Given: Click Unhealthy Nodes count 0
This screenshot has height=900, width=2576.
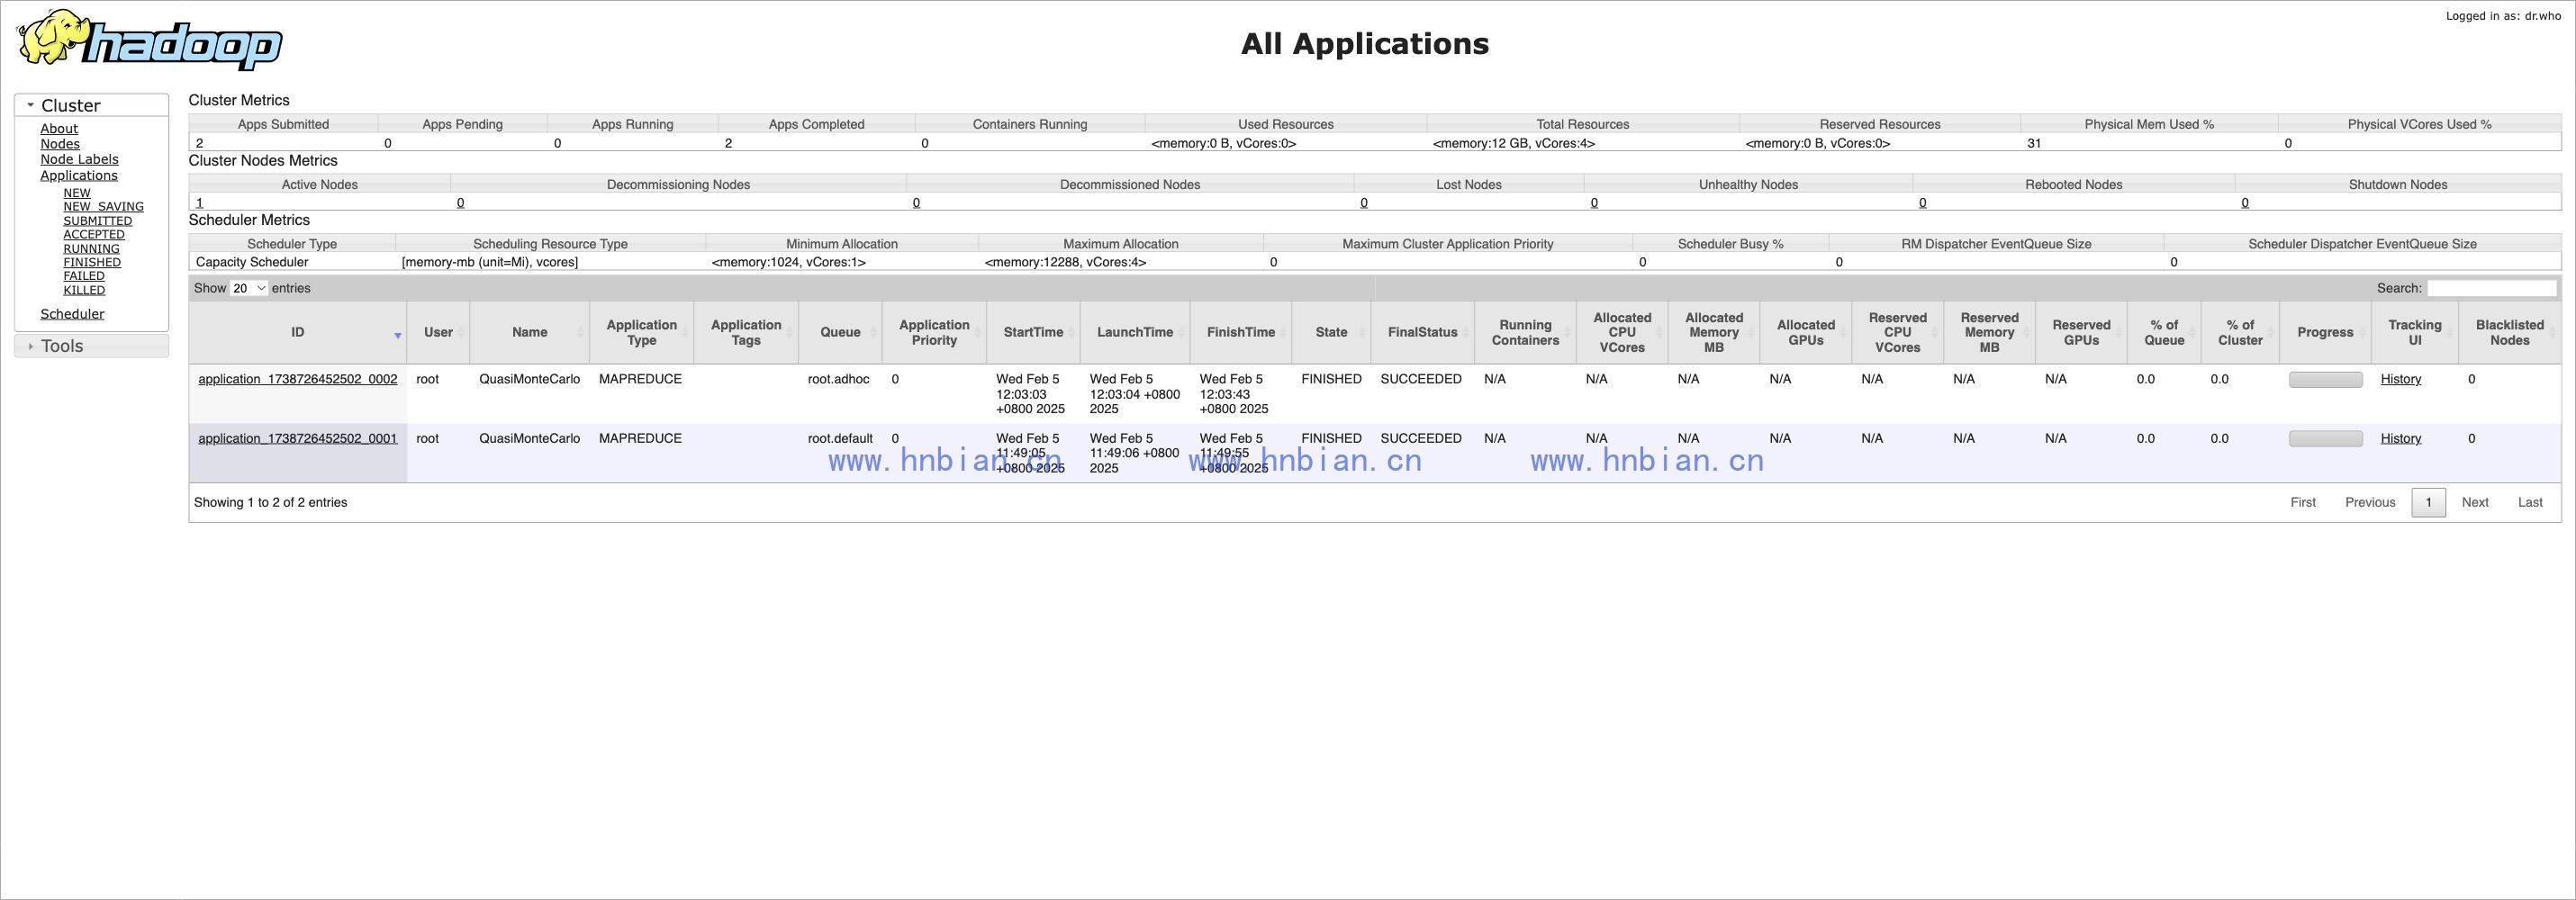Looking at the screenshot, I should 1594,203.
